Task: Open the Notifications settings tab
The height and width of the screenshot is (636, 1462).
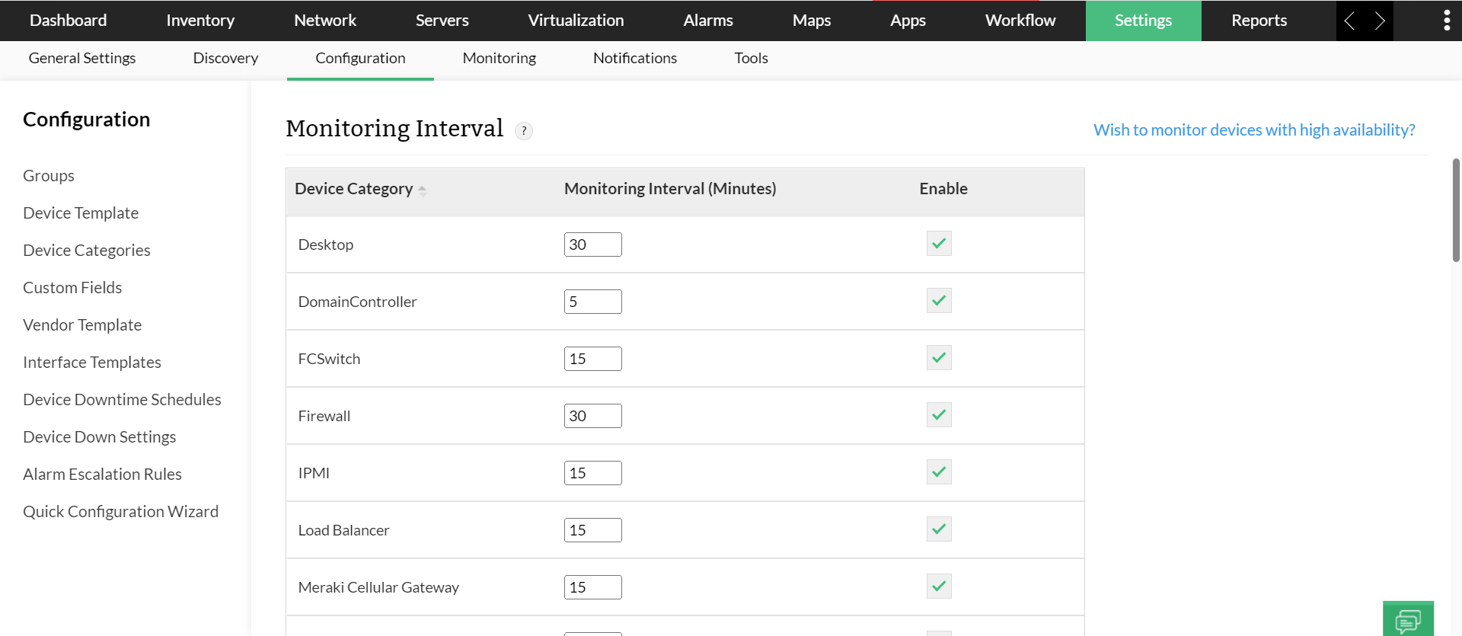Action: [634, 59]
